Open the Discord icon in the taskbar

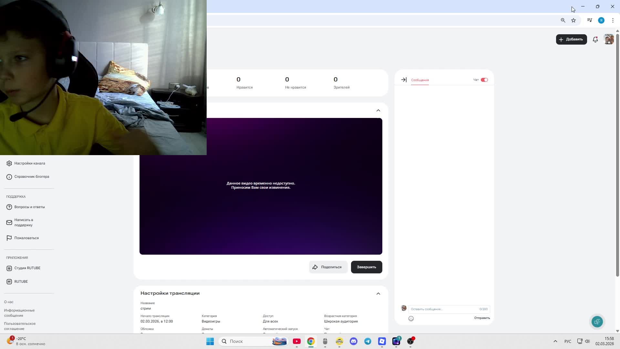(x=354, y=341)
